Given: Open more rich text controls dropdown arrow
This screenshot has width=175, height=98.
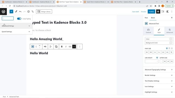Looking at the screenshot, I should coord(74,47).
